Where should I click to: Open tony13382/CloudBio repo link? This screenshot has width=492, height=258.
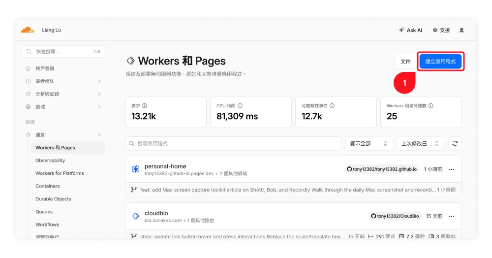click(395, 216)
